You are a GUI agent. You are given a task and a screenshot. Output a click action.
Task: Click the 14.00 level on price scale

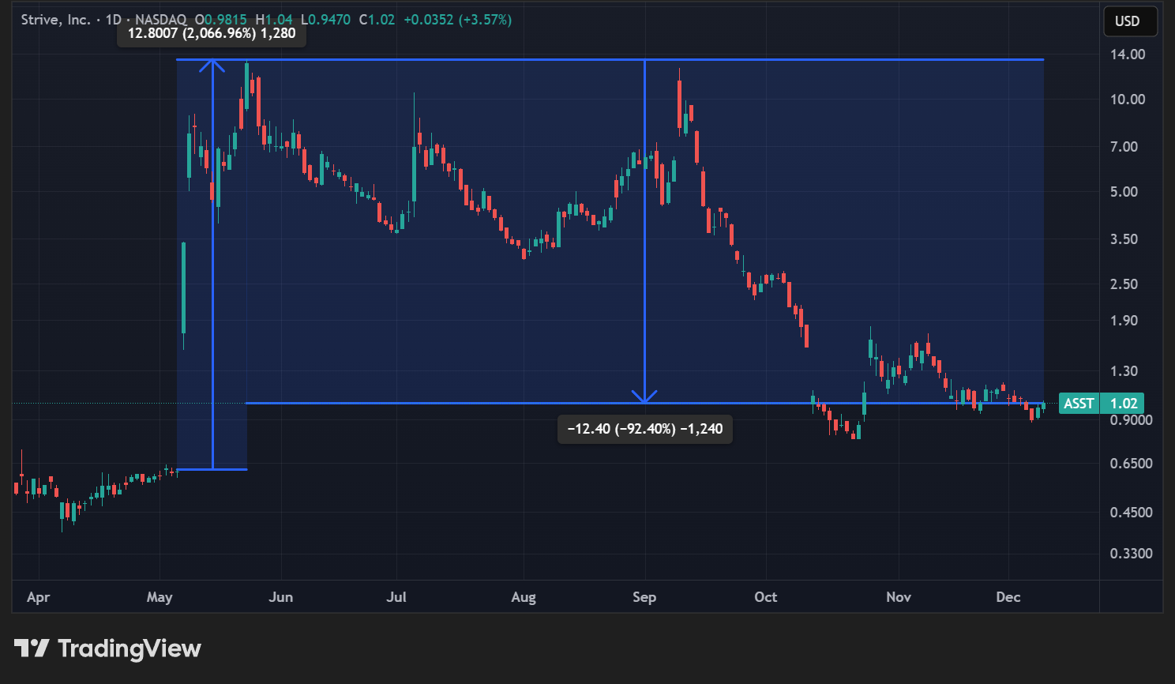point(1128,54)
